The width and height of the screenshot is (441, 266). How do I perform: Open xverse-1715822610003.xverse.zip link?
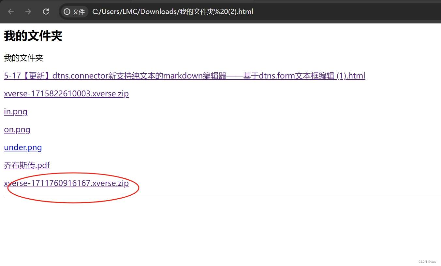pyautogui.click(x=66, y=94)
